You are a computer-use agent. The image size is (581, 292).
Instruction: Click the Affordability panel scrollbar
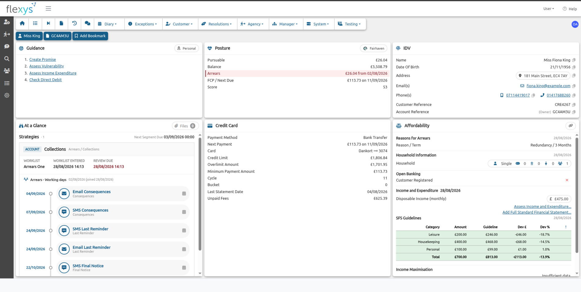click(577, 195)
